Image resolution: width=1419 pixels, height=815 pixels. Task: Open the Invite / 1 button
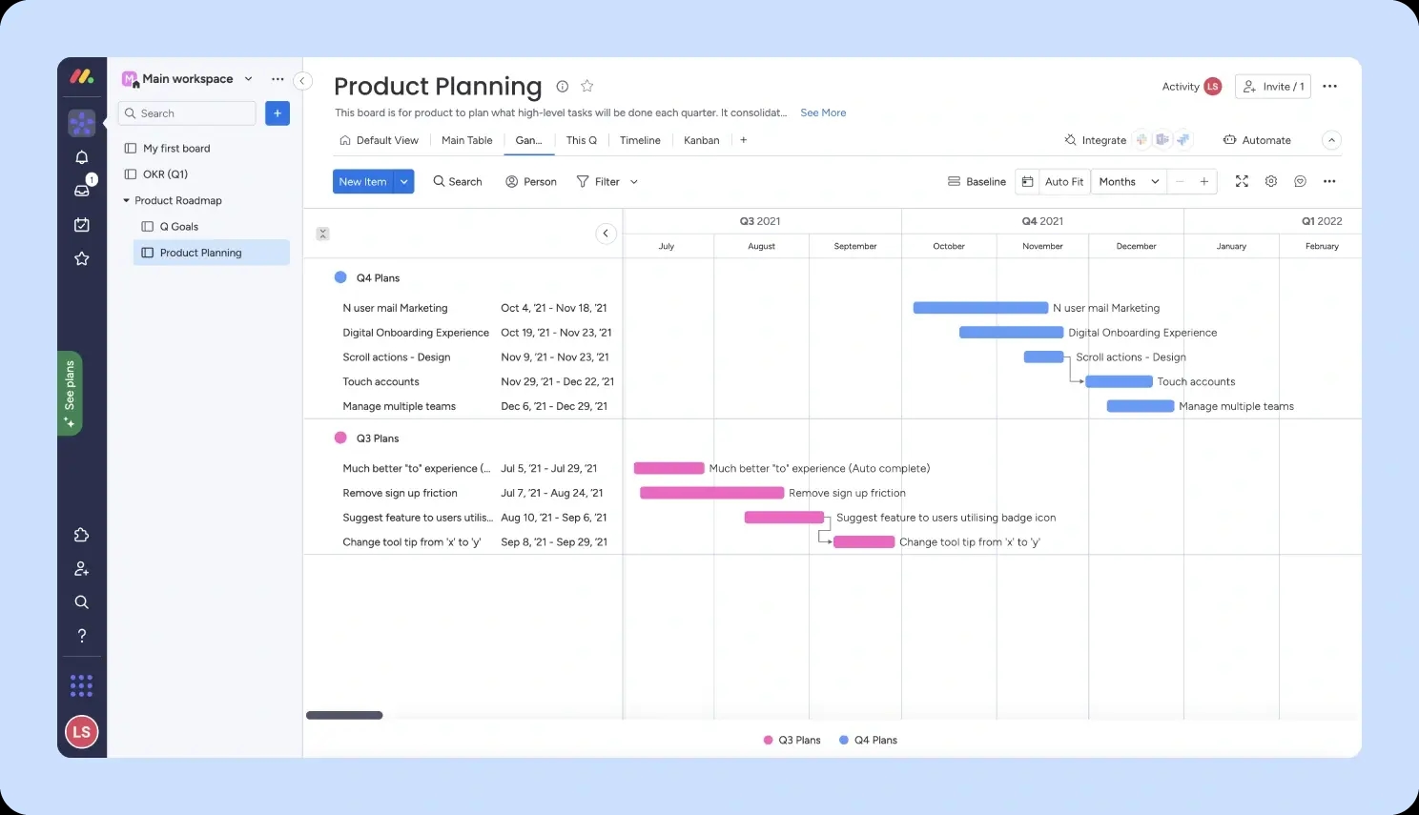point(1273,87)
